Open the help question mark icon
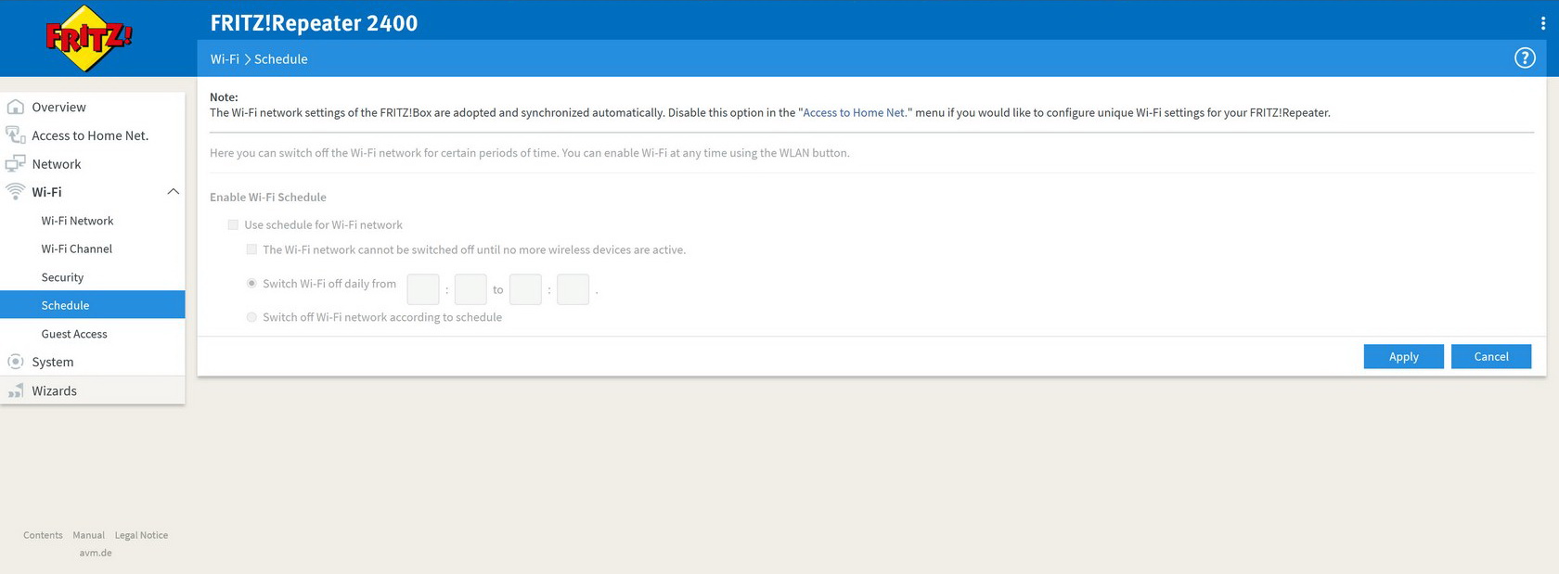 [1525, 58]
